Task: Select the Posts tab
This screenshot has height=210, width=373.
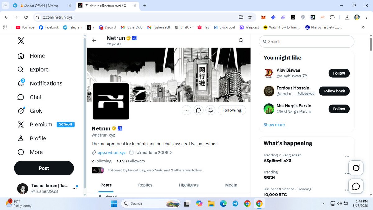Action: point(106,185)
